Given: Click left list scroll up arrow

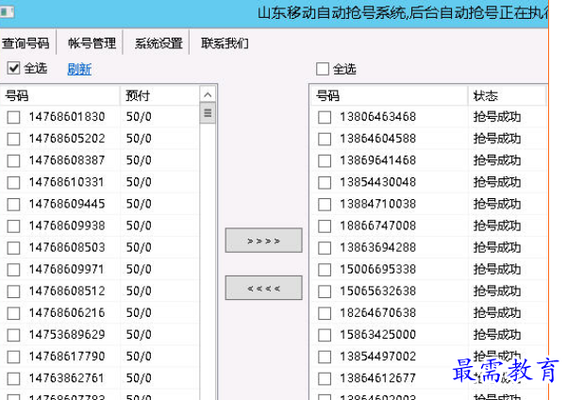Looking at the screenshot, I should tap(208, 94).
